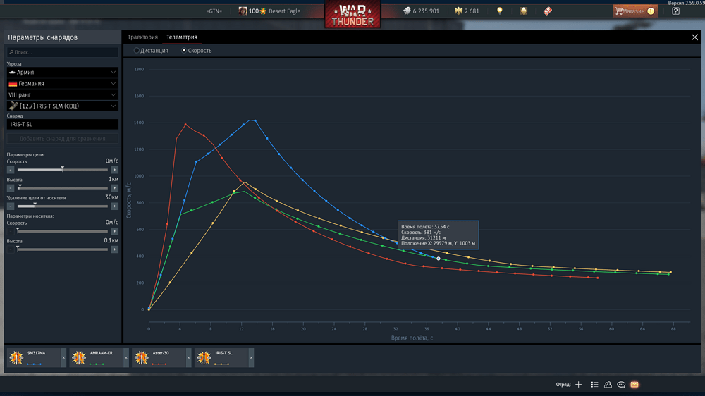Click the search magnifier icon
Image resolution: width=705 pixels, height=396 pixels.
[x=11, y=52]
